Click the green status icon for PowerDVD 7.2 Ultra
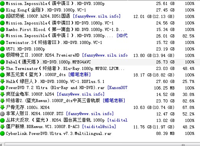The image size is (200, 146). click(x=2, y=88)
